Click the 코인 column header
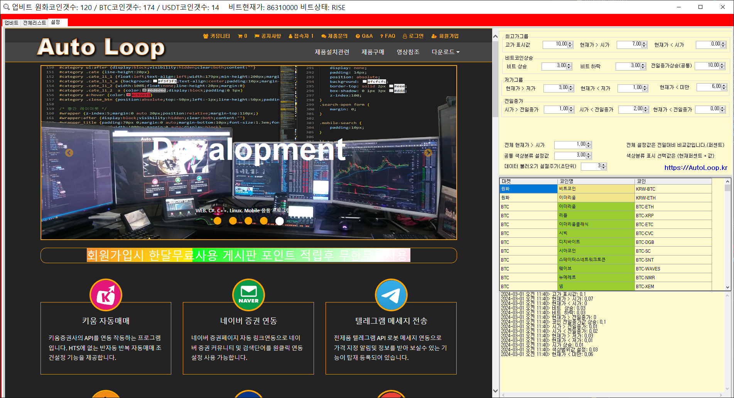 tap(673, 181)
